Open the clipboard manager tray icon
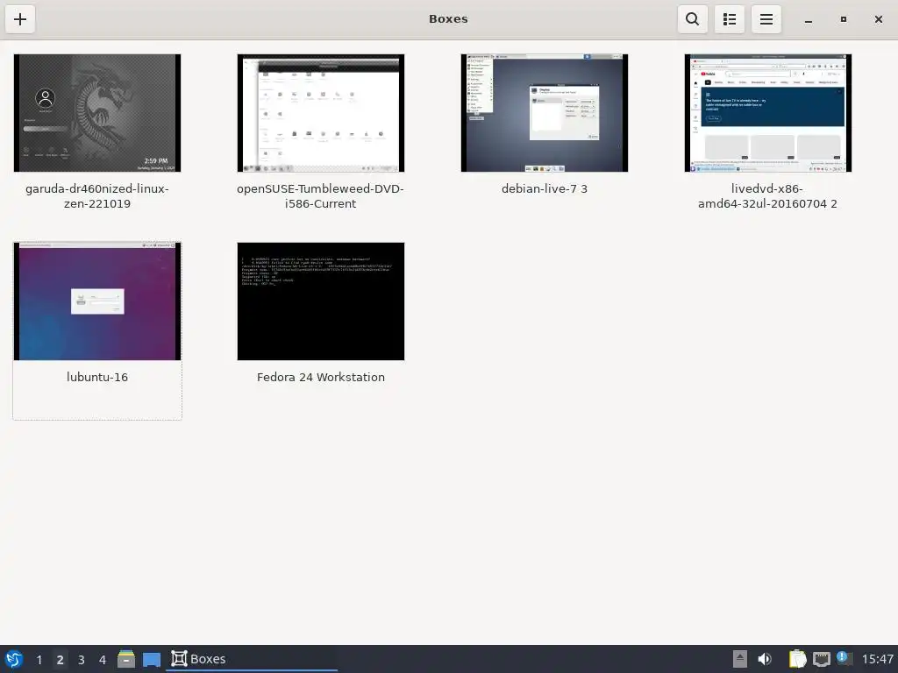The width and height of the screenshot is (898, 673). click(797, 659)
